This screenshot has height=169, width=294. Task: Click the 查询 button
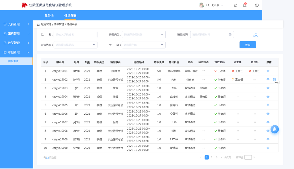tap(248, 45)
